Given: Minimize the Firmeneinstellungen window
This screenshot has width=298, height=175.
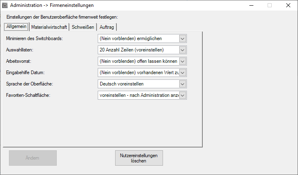Looking at the screenshot, I should tap(251, 6).
